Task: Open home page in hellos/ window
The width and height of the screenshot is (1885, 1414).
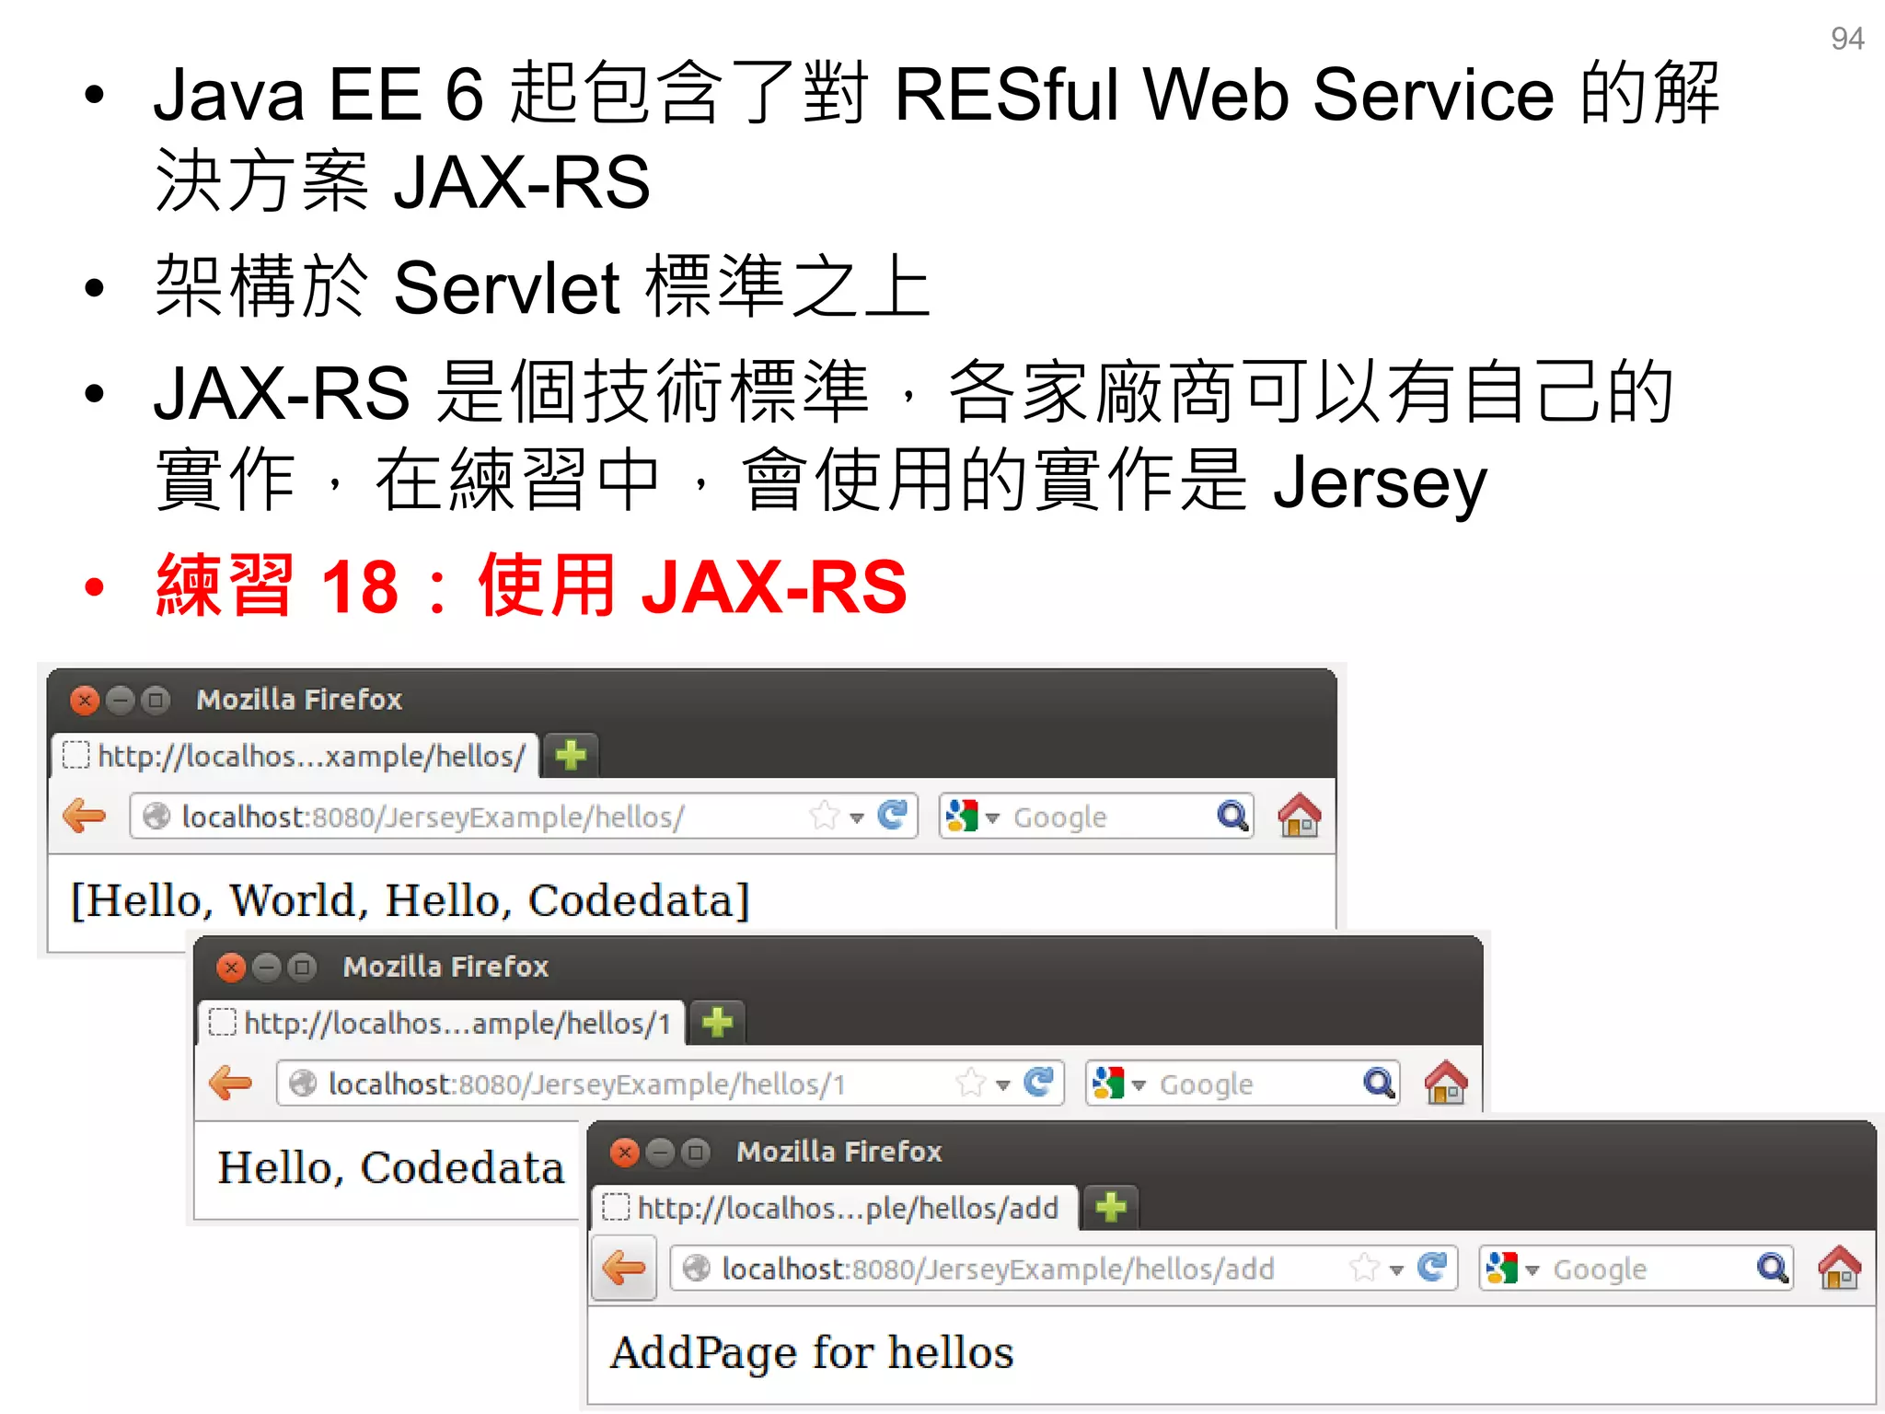Action: [x=1300, y=816]
